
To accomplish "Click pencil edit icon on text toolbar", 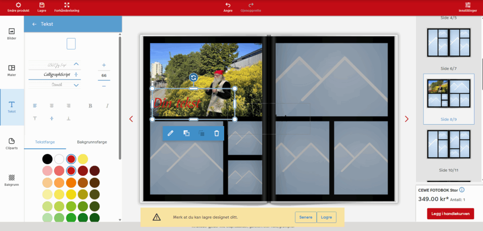I will 171,133.
